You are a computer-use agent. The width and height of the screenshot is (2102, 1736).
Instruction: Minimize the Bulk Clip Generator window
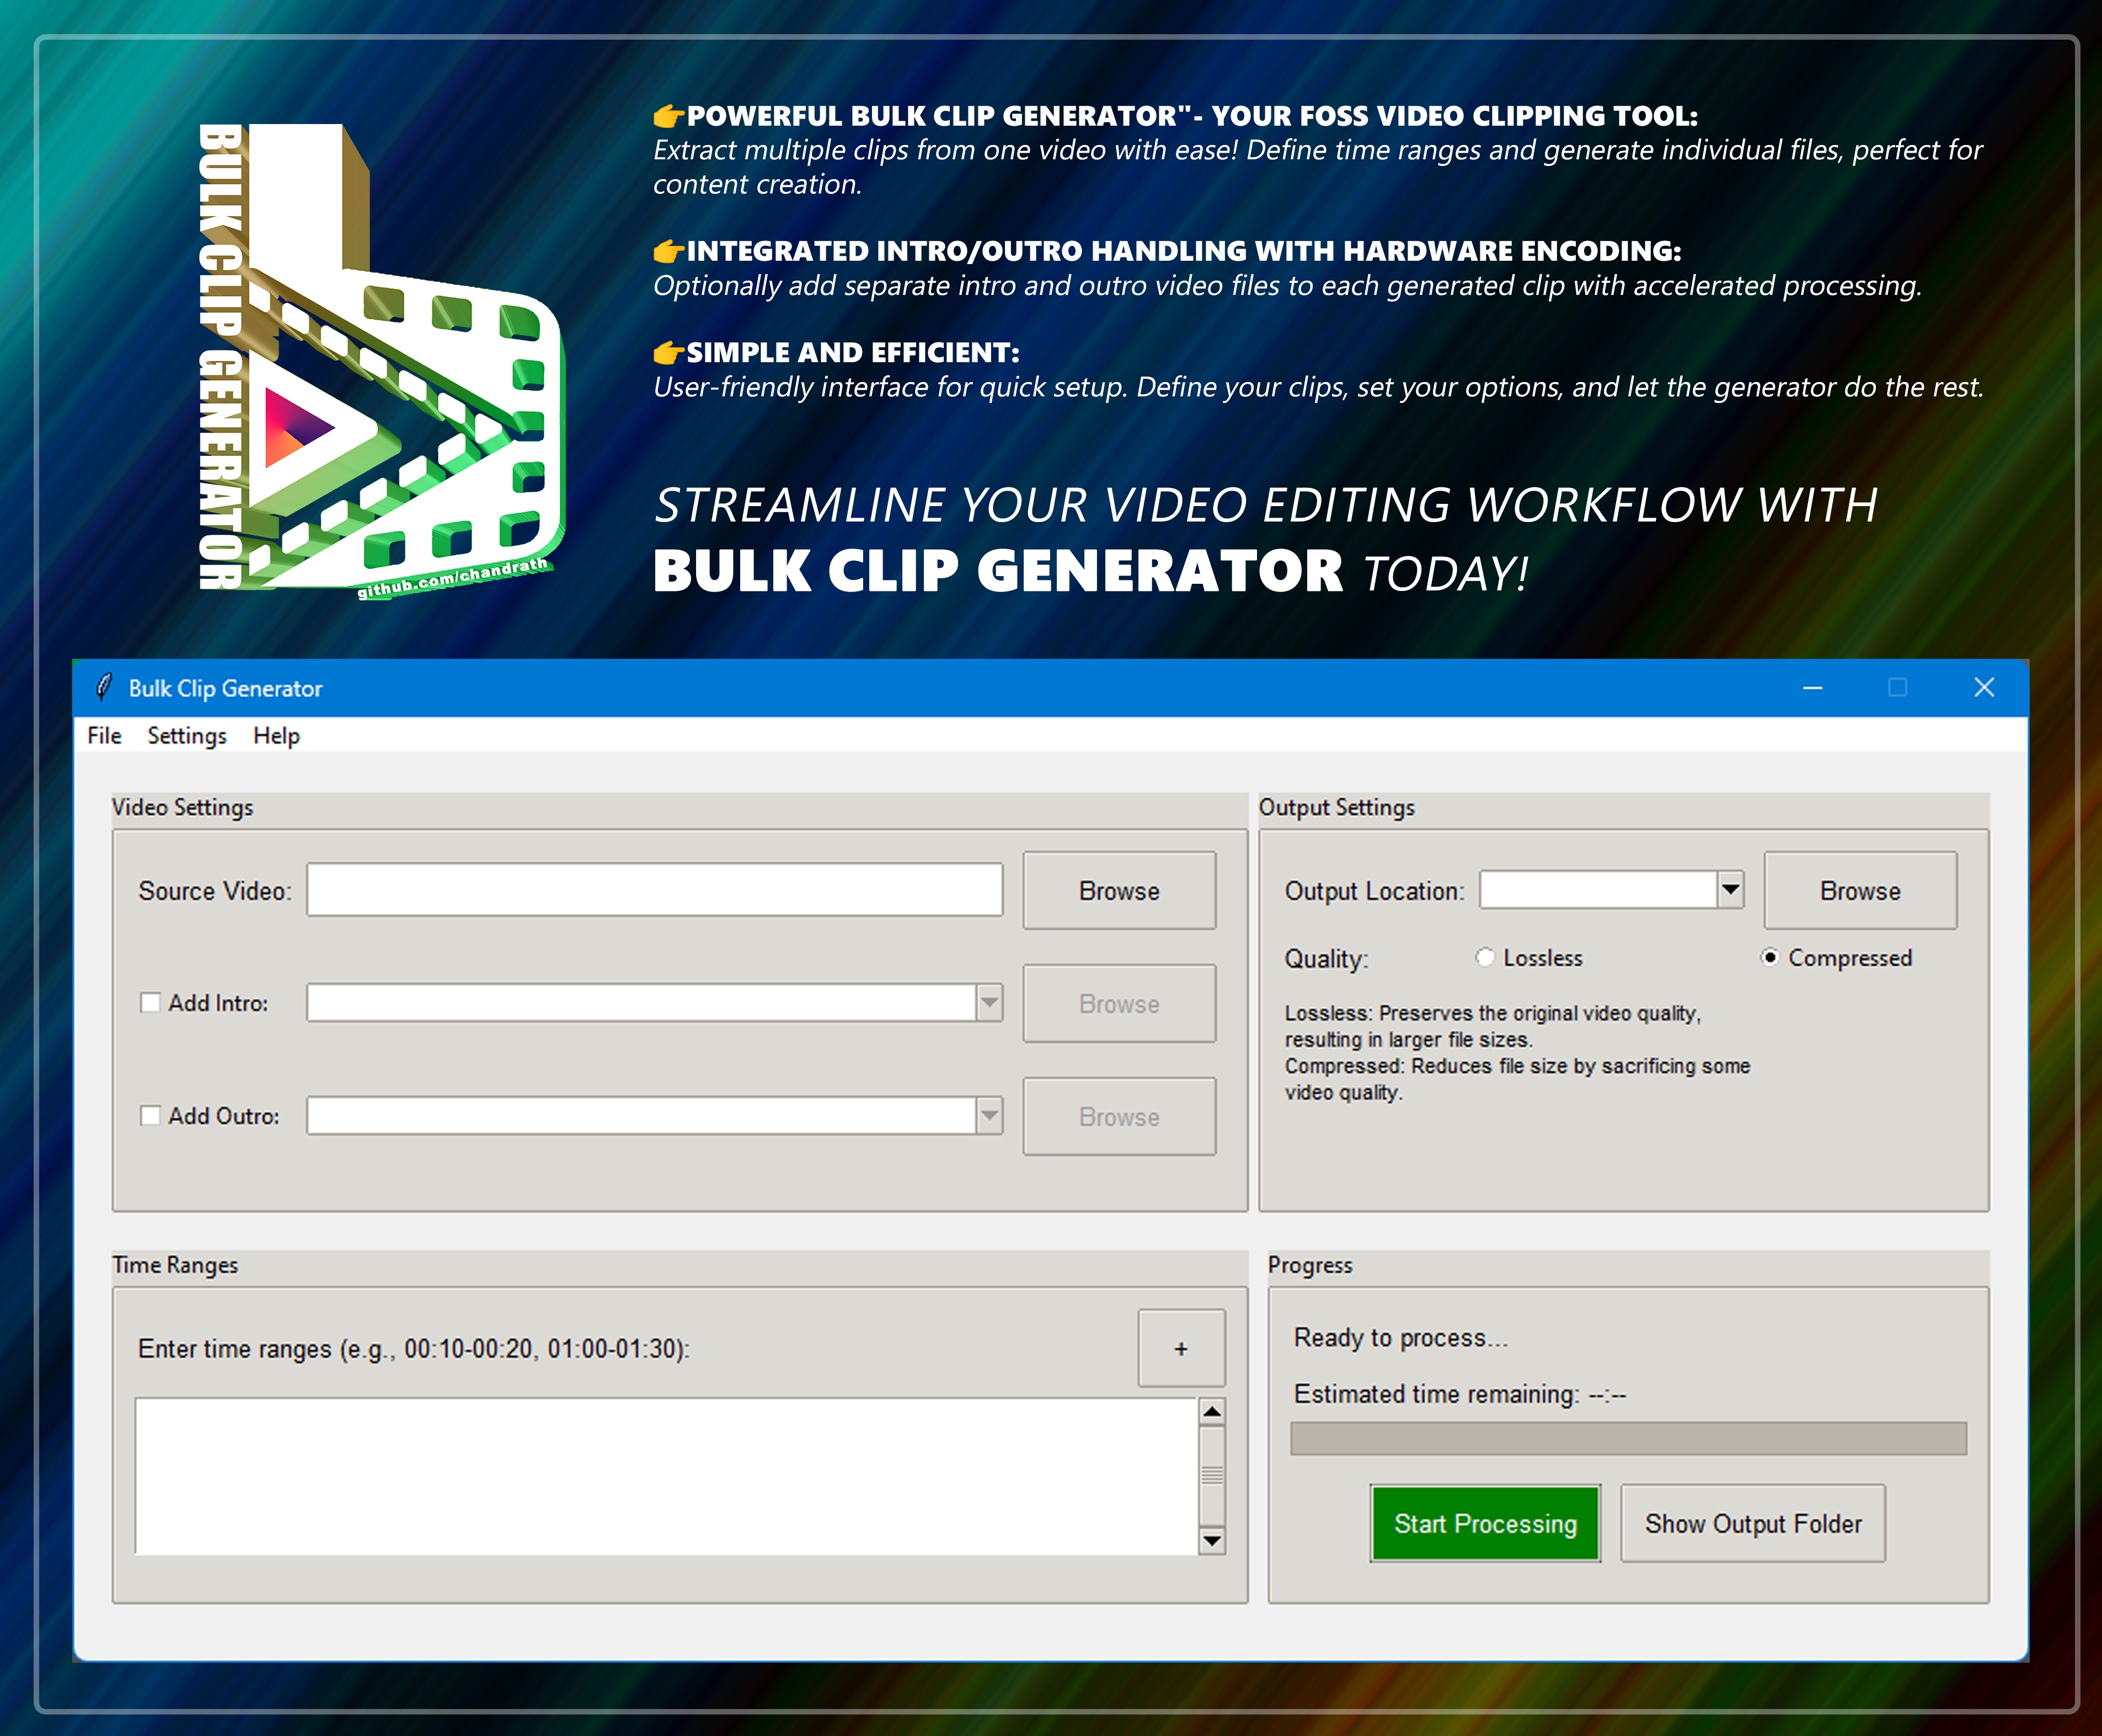tap(1812, 688)
